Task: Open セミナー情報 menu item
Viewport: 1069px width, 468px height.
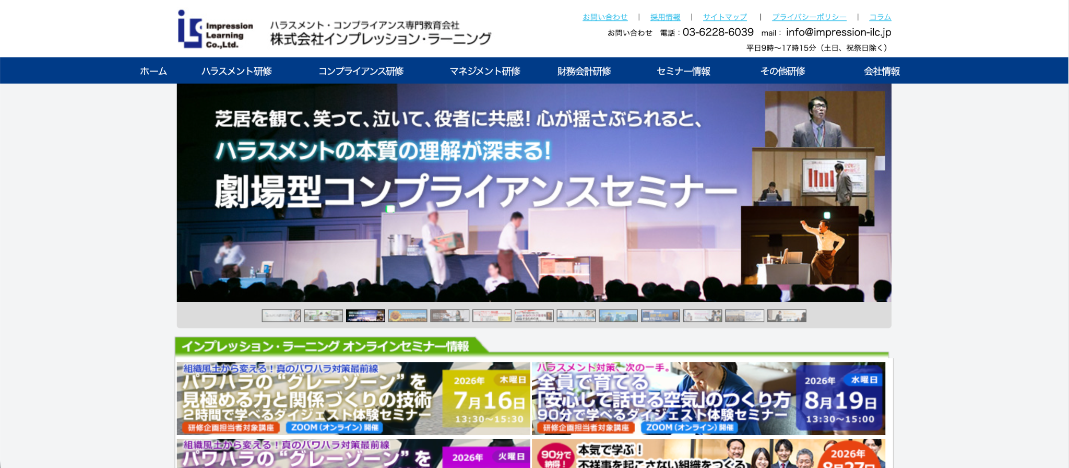Action: [x=683, y=71]
